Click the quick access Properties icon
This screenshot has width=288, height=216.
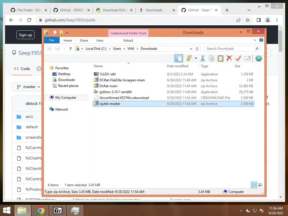coord(55,33)
